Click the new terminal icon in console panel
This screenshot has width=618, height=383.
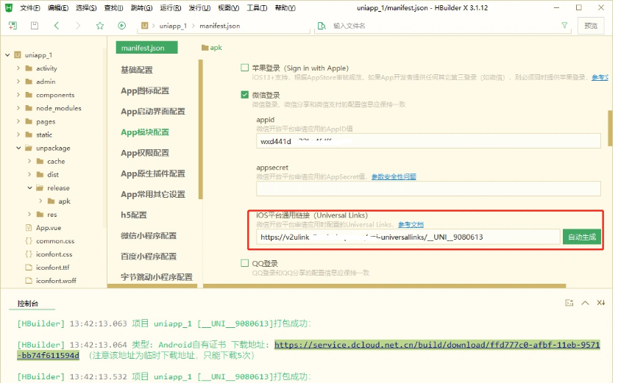pyautogui.click(x=569, y=303)
